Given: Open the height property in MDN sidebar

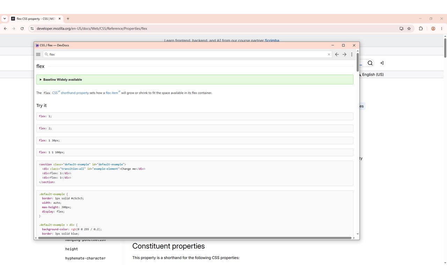Looking at the screenshot, I should (x=72, y=249).
